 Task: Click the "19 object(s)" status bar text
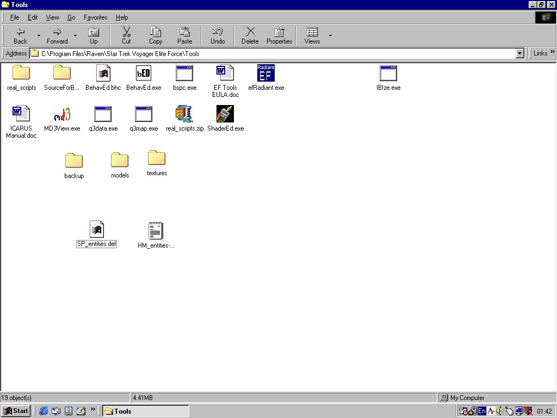(16, 398)
